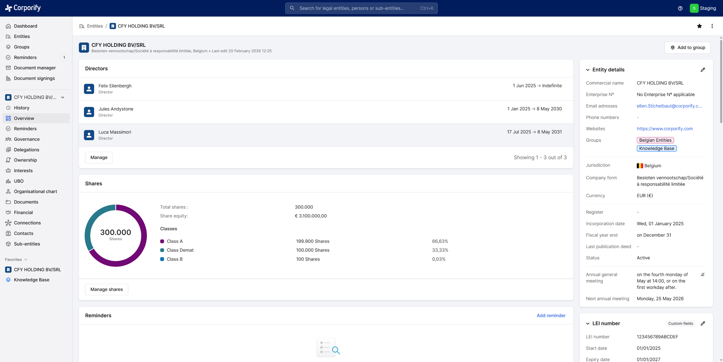The width and height of the screenshot is (723, 362).
Task: Open Felix Elienbergh director avatar icon
Action: coord(89,89)
